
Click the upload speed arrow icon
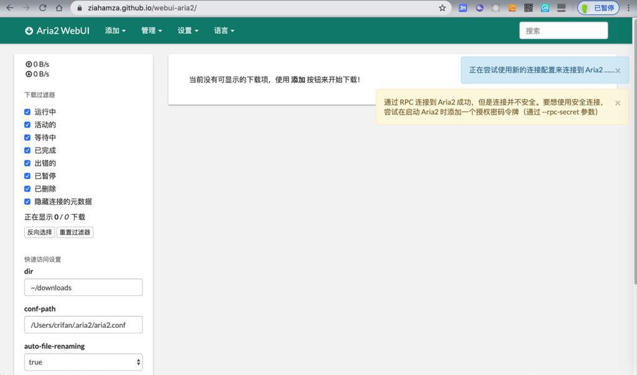[x=29, y=64]
